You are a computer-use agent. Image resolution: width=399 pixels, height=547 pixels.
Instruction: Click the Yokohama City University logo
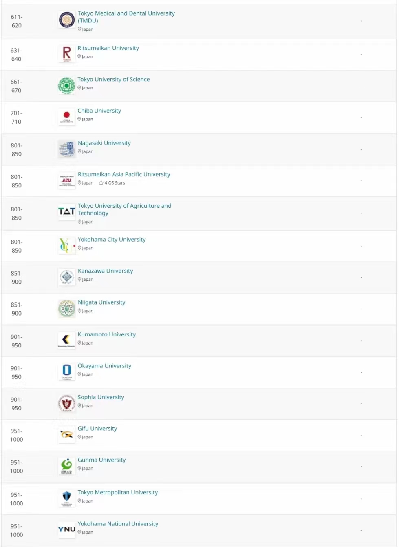(x=66, y=246)
